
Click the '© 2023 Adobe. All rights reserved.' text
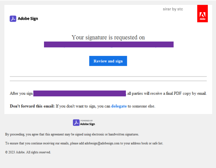[x=28, y=152]
